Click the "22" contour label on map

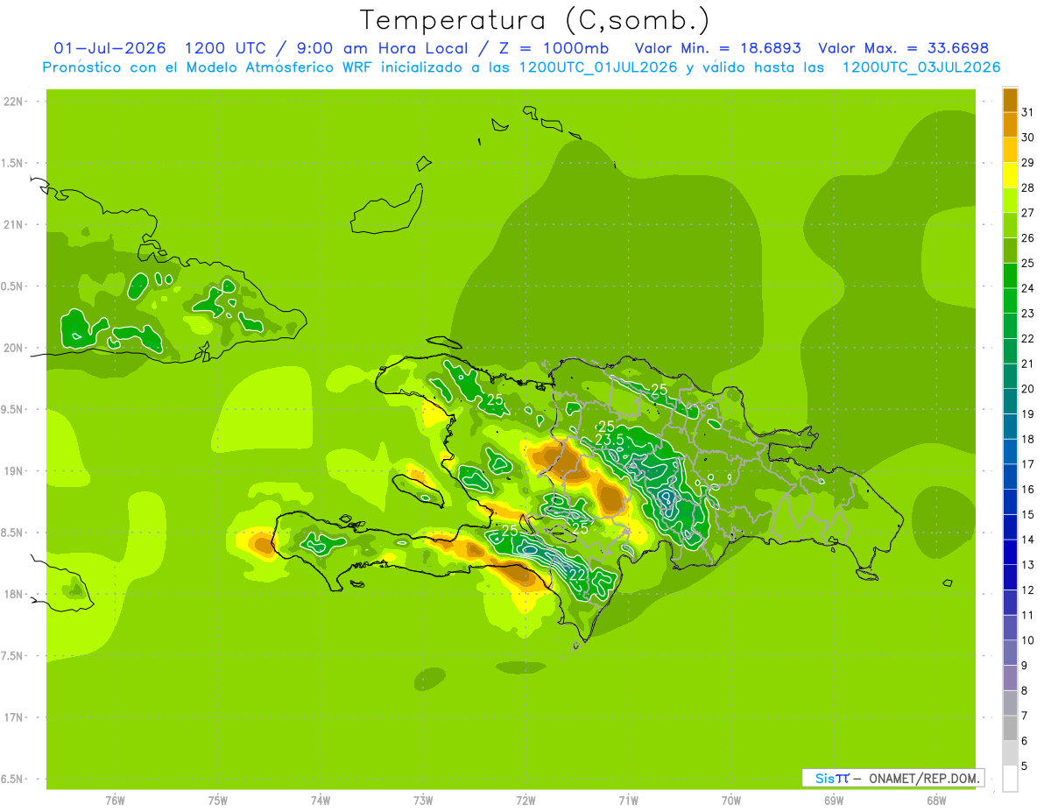pyautogui.click(x=578, y=574)
